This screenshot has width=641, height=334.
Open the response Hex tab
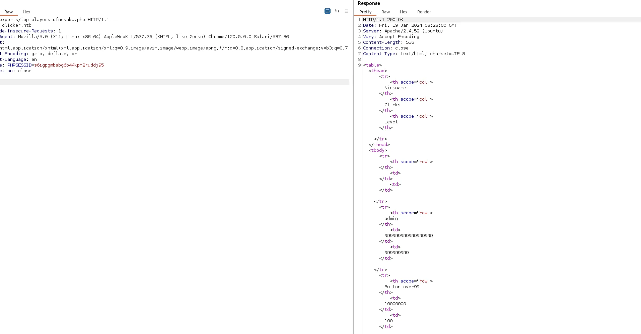[404, 12]
